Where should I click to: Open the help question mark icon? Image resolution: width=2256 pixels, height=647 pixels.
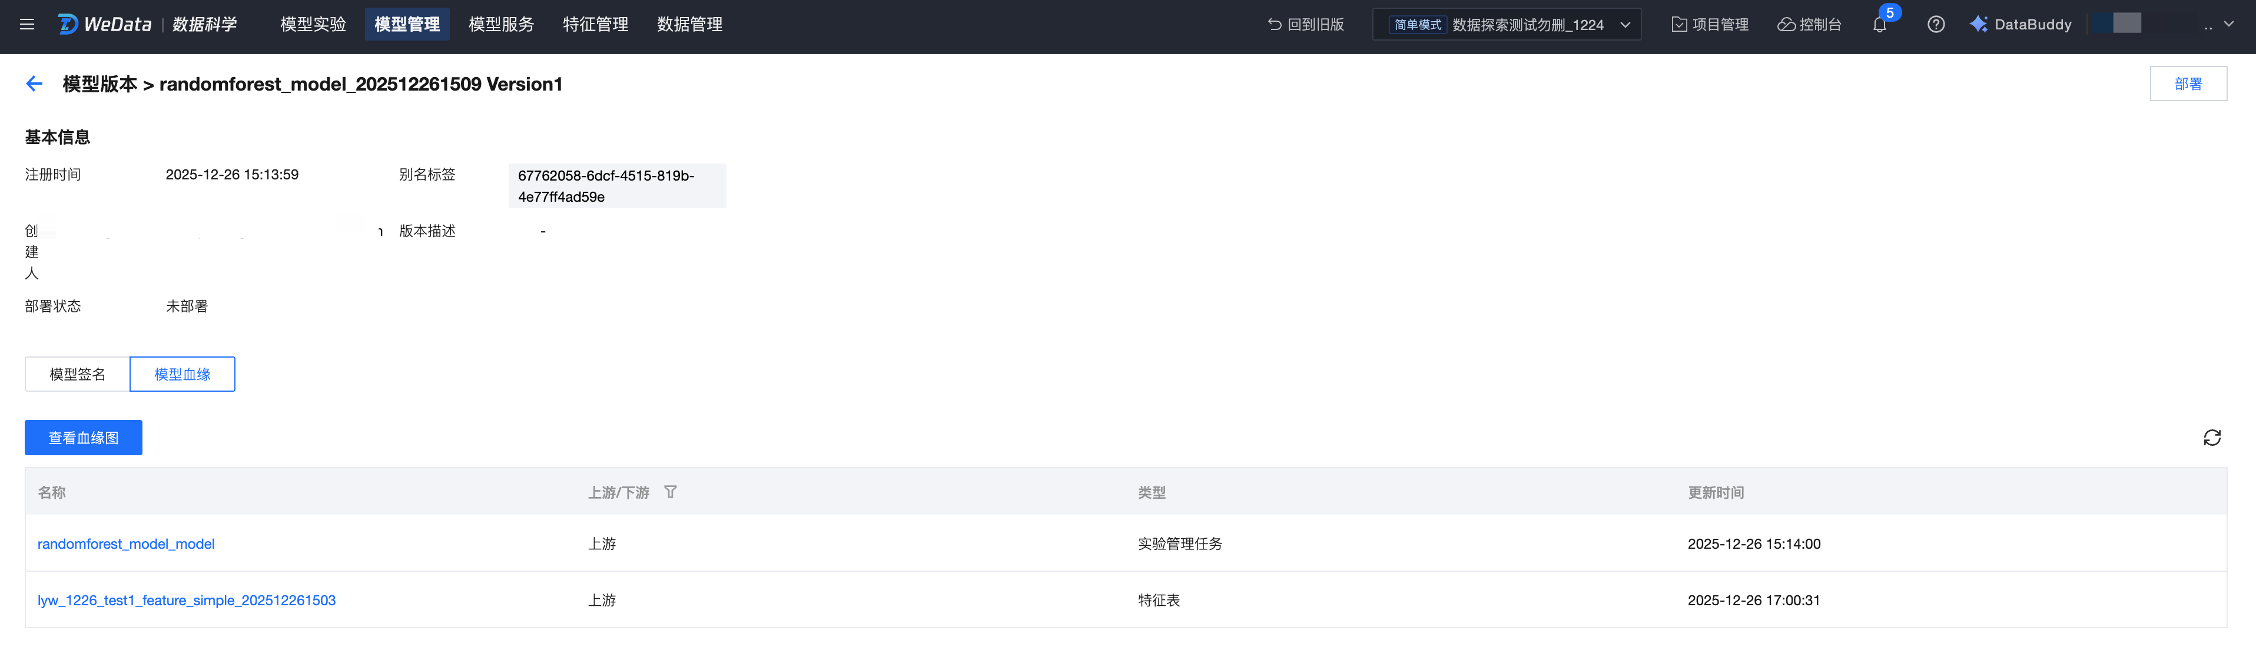[x=1936, y=25]
